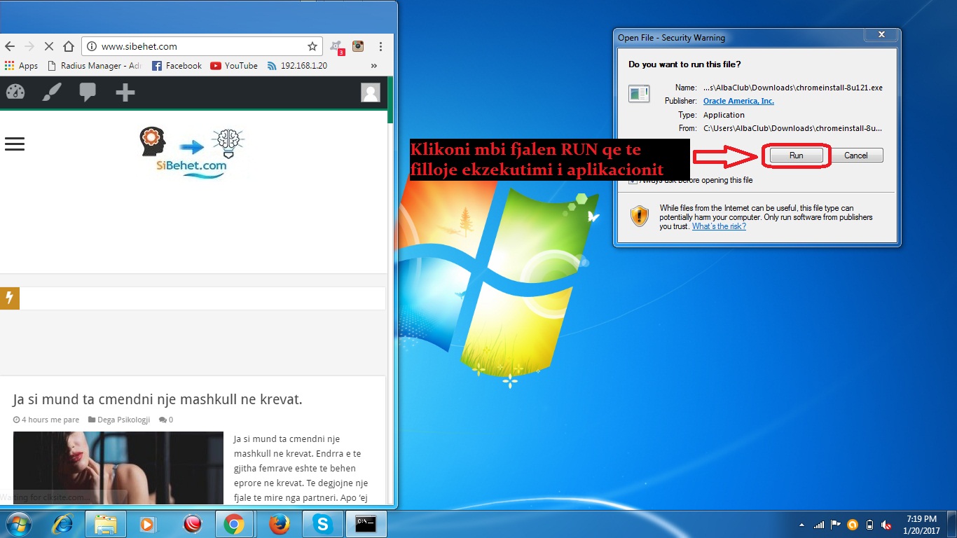This screenshot has width=957, height=538.
Task: Click the Instagram extension icon in Chrome
Action: click(x=358, y=46)
